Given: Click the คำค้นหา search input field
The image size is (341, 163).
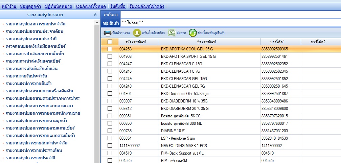Looking at the screenshot, I should (x=230, y=15).
